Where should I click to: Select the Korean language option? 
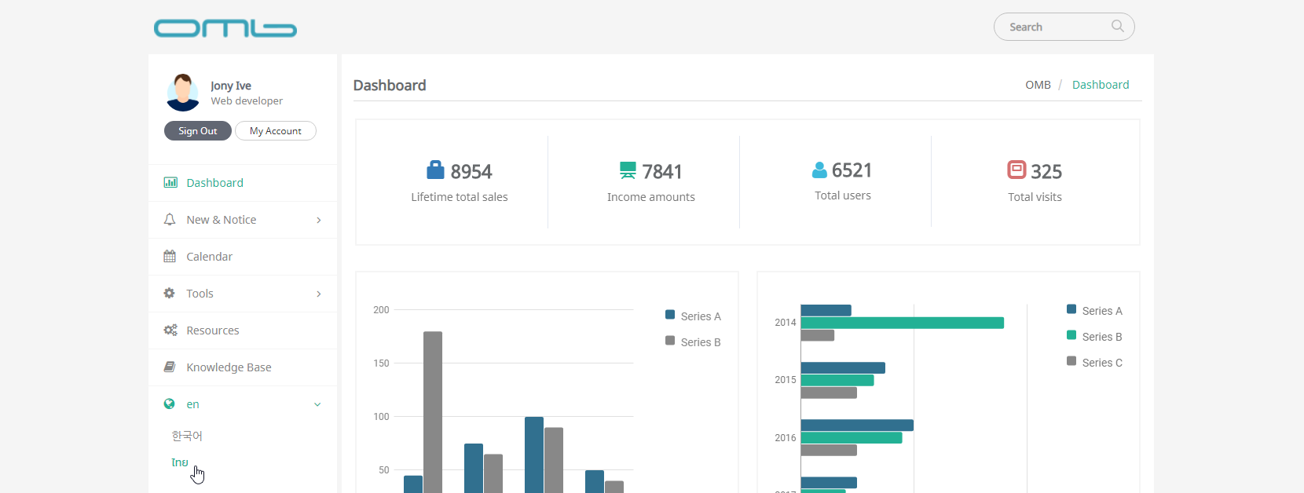pyautogui.click(x=187, y=436)
